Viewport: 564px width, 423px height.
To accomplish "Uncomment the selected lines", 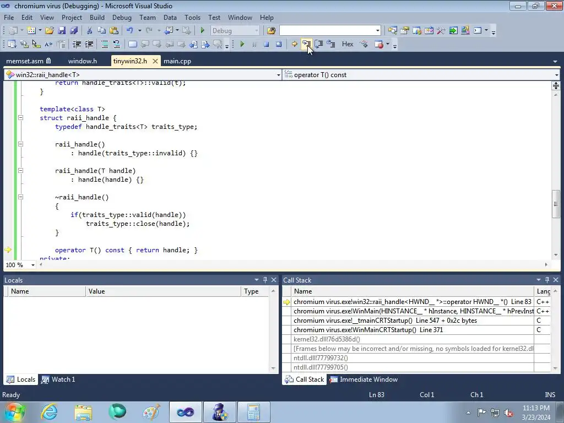I will [x=117, y=44].
